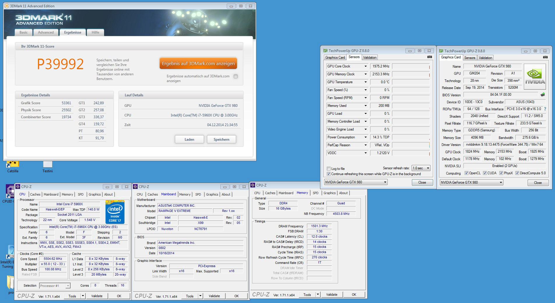Open the SPD tab in CPU-Z Memory window
Image resolution: width=555 pixels, height=303 pixels.
[315, 193]
